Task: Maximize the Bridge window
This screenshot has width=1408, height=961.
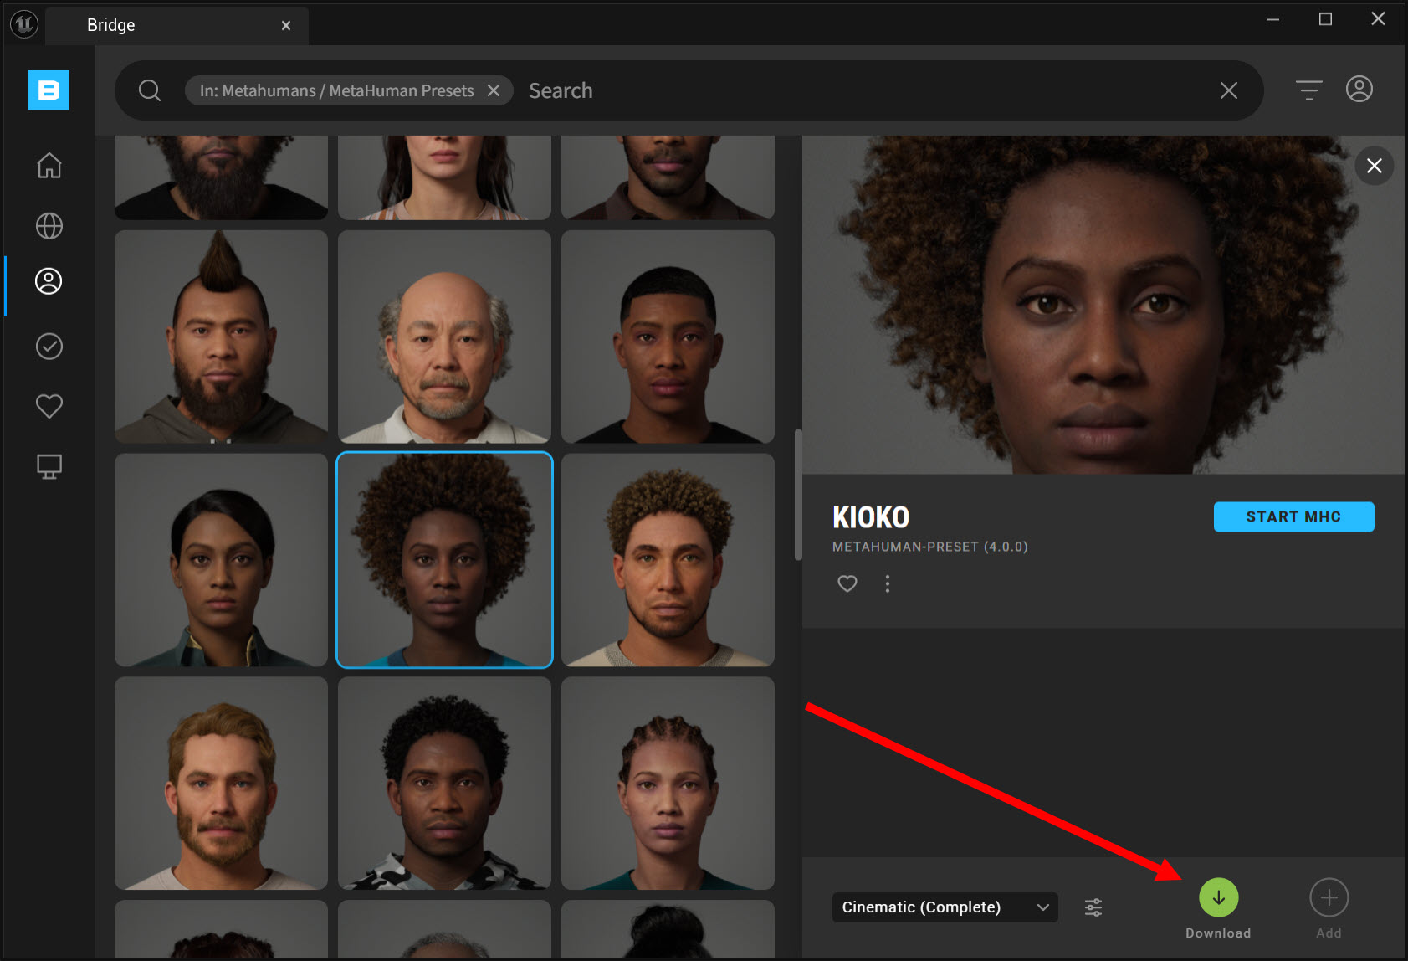Action: 1325,19
